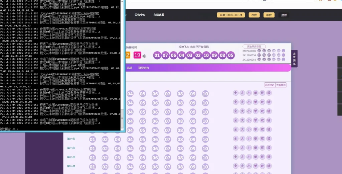
Task: Expand 历史开奖号码 history list
Action: [254, 47]
